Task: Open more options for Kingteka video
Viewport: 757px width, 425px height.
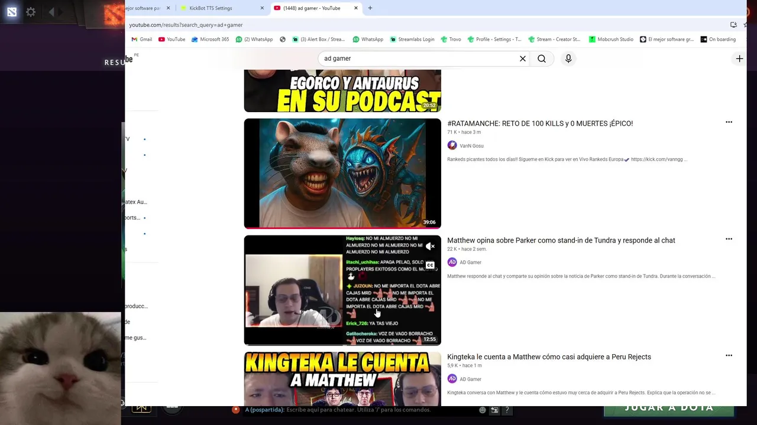Action: pos(729,355)
